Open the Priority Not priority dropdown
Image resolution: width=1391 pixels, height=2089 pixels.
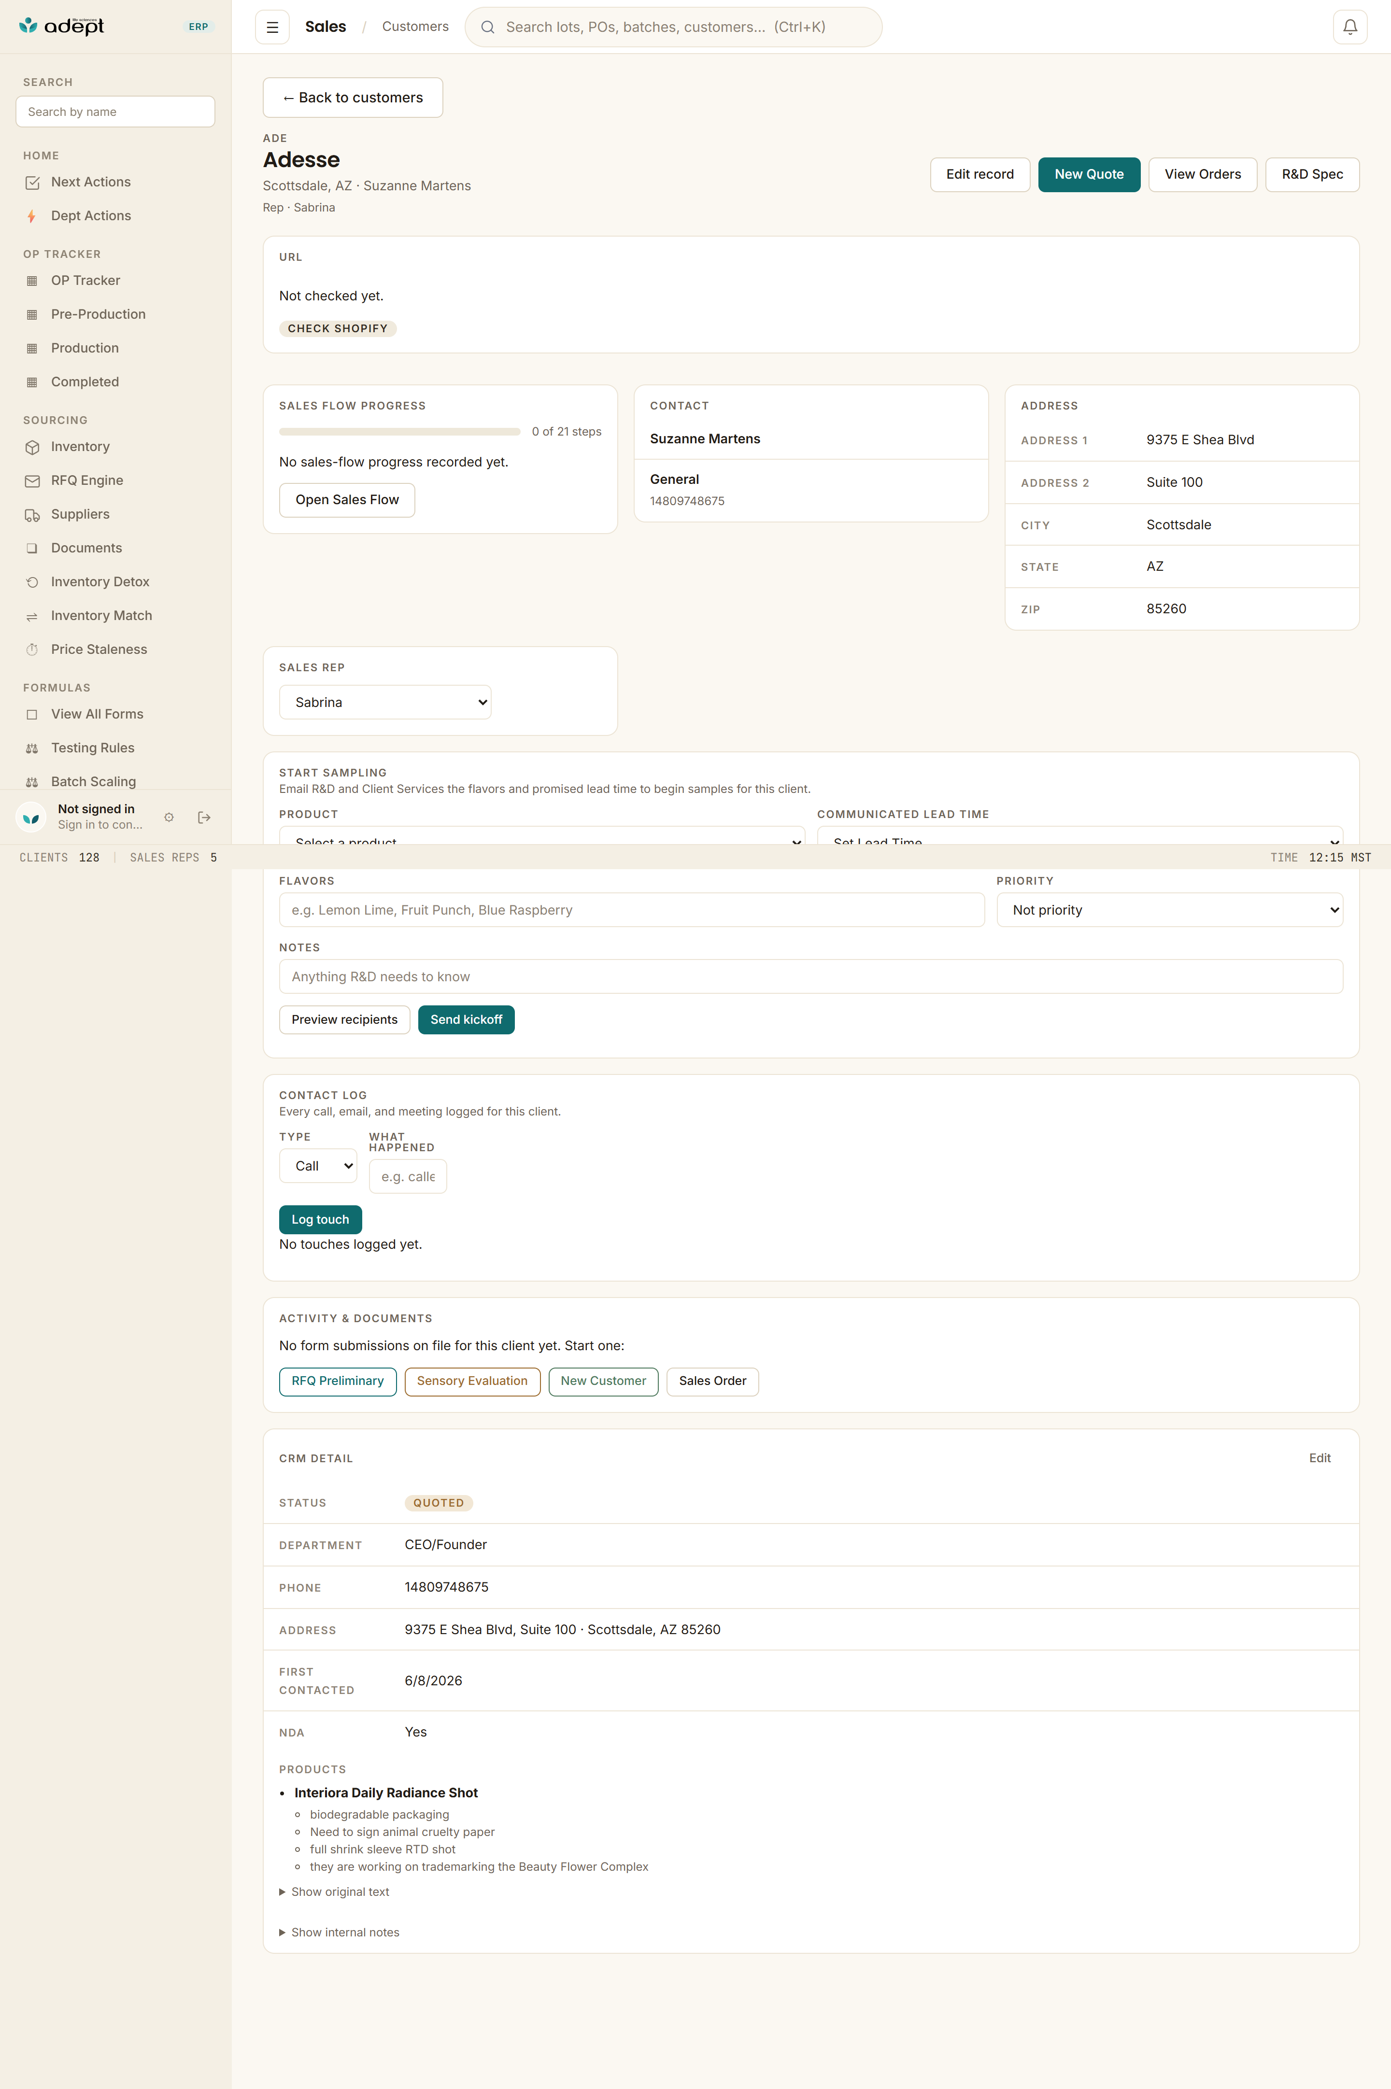[x=1169, y=910]
